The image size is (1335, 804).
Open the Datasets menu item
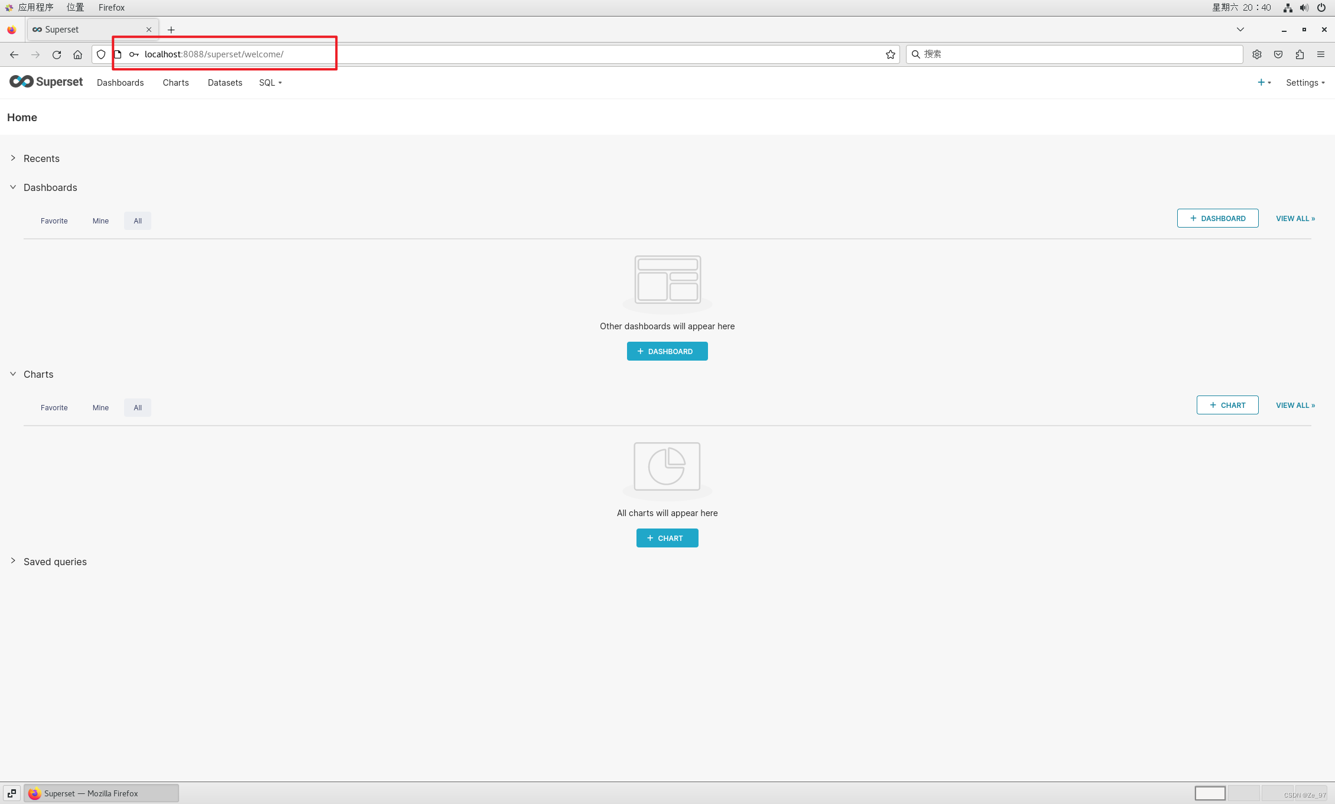(225, 83)
